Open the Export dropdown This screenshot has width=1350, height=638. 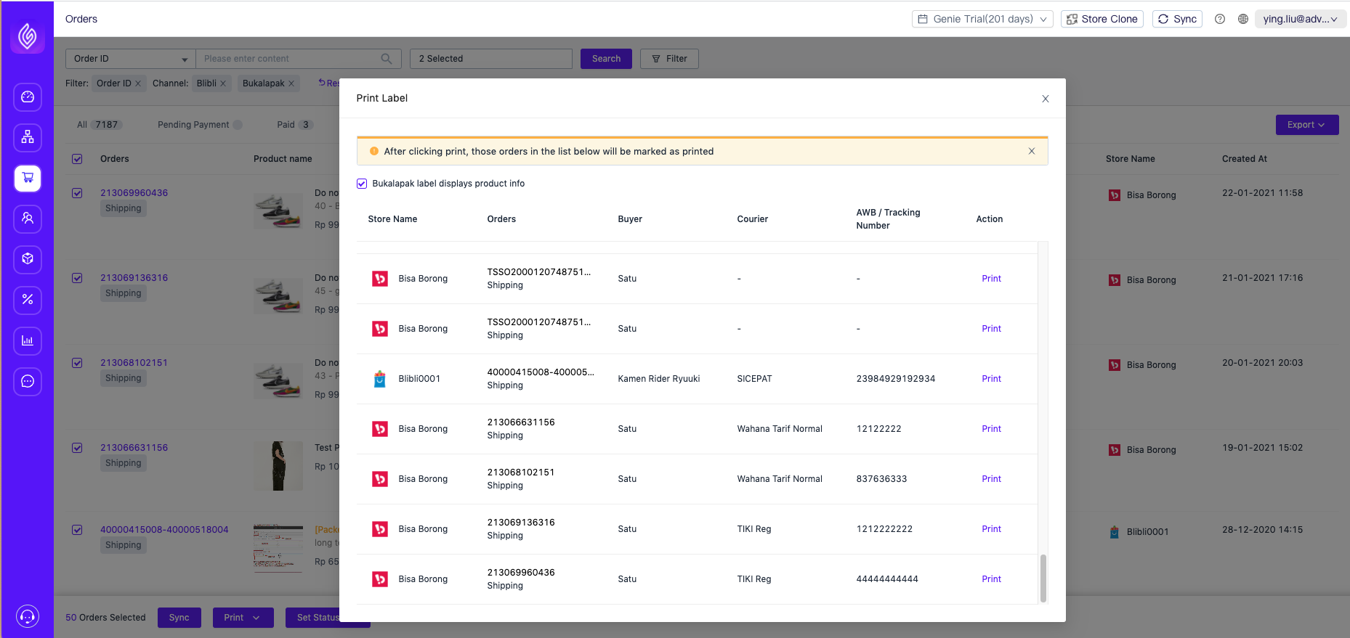[x=1306, y=125]
